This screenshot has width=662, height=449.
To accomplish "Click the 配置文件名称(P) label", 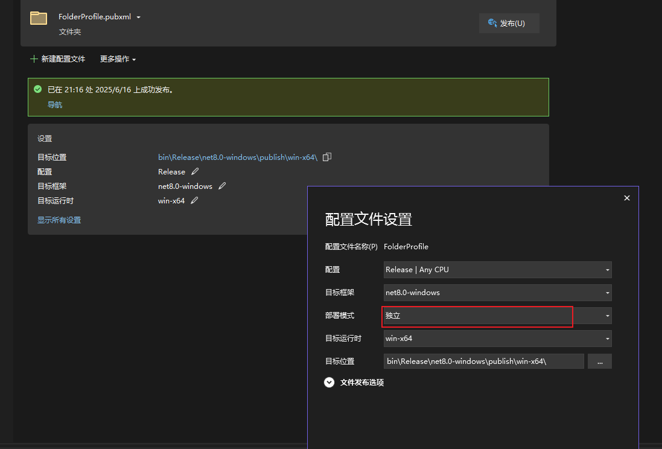I will [351, 247].
